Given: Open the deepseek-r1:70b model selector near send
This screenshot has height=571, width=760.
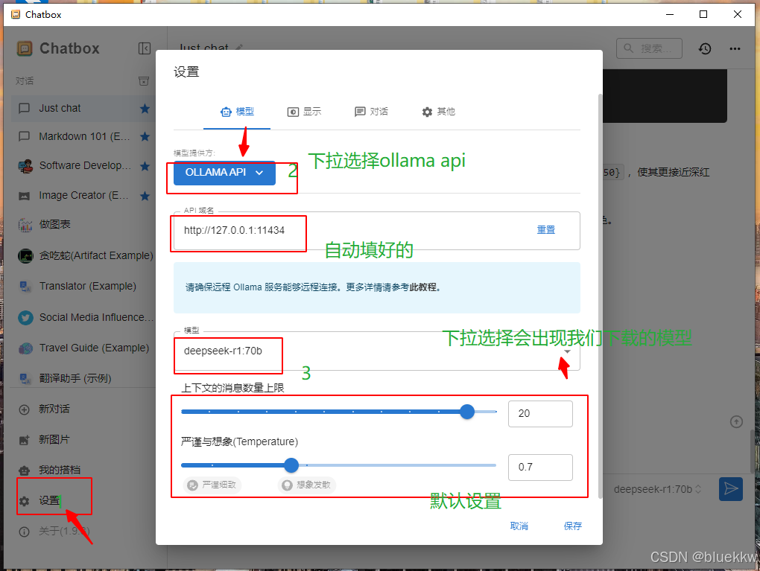Looking at the screenshot, I should coord(658,490).
